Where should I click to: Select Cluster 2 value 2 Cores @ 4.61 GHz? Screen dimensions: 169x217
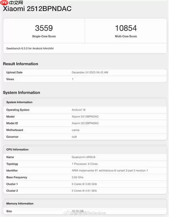[84, 191]
